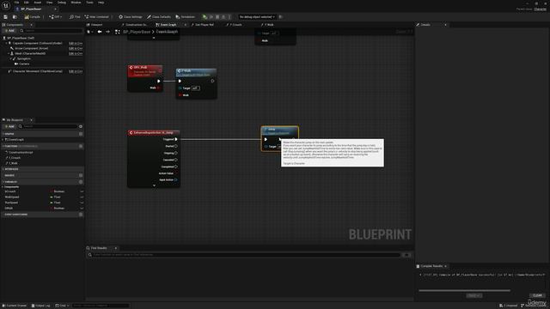Screen dimensions: 550x309
Task: Select the Arrow Component row
Action: point(31,48)
